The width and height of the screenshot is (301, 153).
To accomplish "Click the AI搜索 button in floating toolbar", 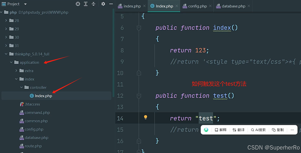I will tap(258, 130).
